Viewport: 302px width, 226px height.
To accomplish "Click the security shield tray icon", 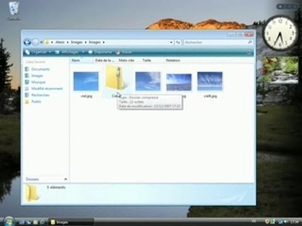I will pyautogui.click(x=267, y=222).
